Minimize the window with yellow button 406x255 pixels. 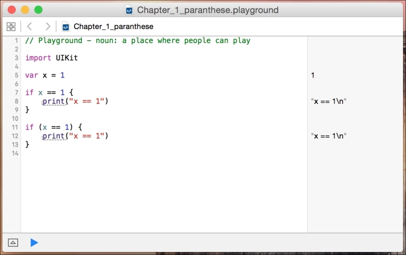point(25,10)
